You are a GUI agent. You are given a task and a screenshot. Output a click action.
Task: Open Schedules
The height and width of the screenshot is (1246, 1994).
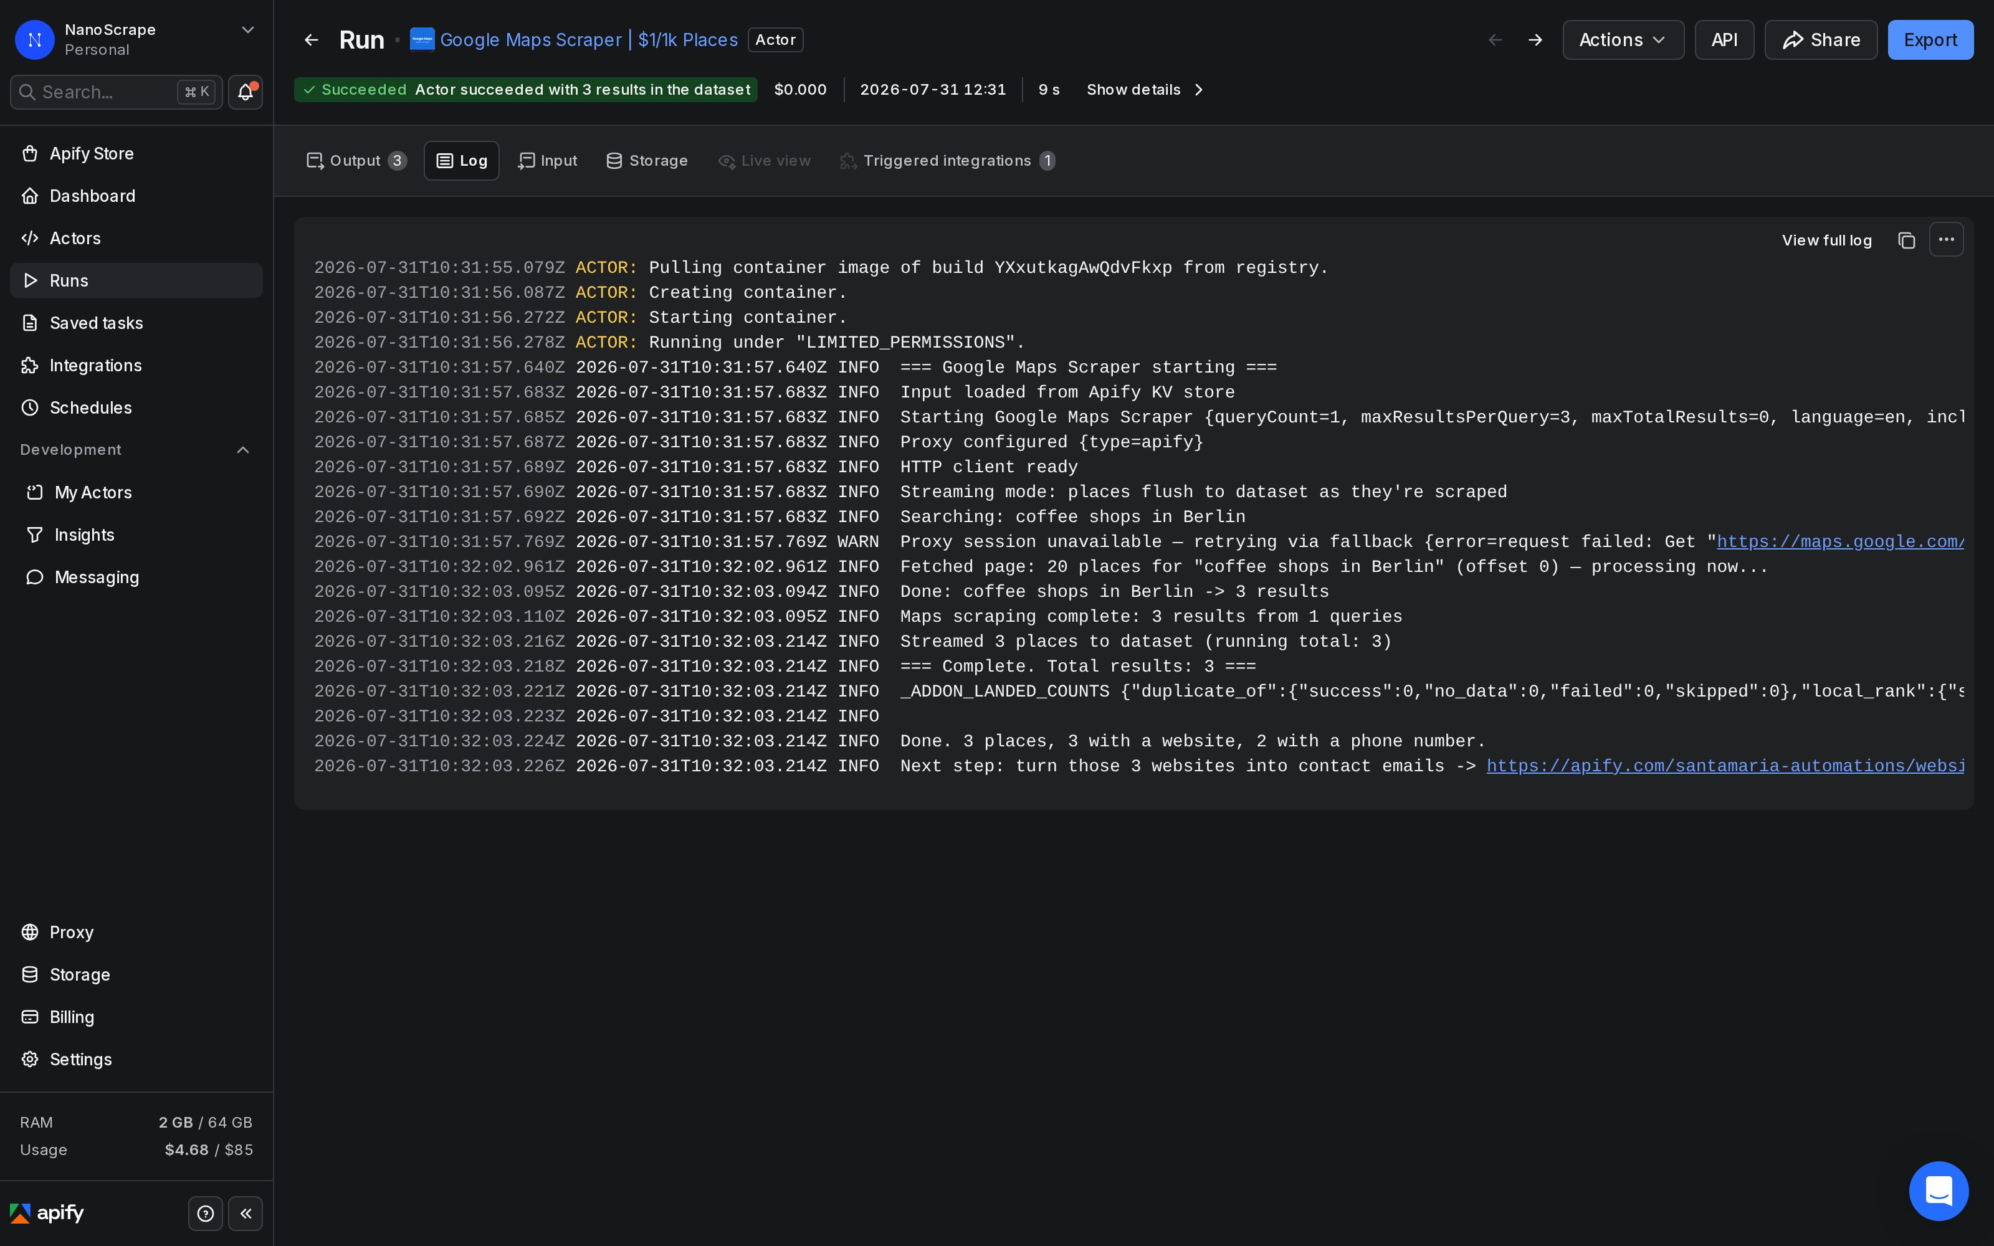pos(136,408)
